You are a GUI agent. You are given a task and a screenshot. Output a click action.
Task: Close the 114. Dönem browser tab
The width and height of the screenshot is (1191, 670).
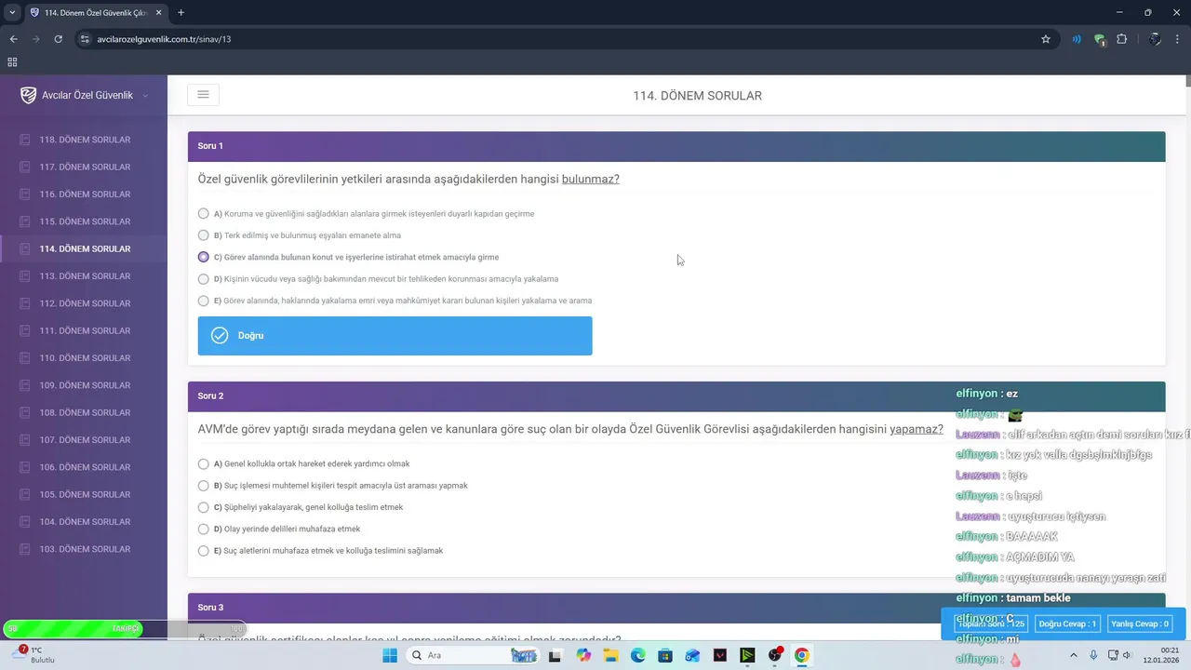coord(157,12)
